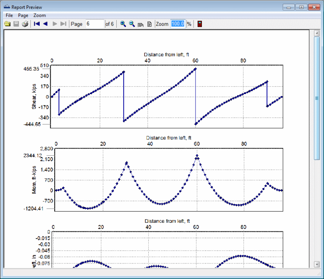The image size is (324, 279).
Task: Click the scroll up arrow of vertical scrollbar
Action: click(317, 33)
